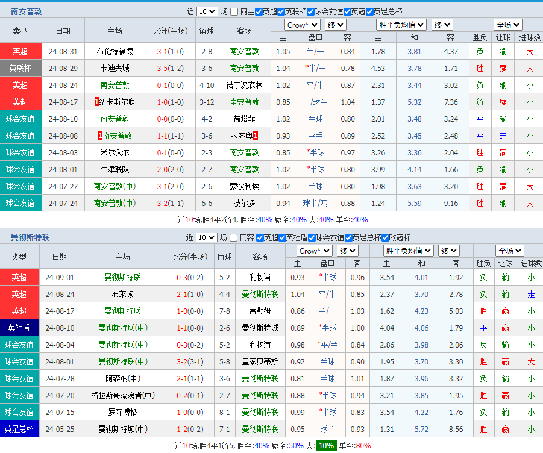Open the Crow* bookmaker dropdown in top section

pos(302,25)
